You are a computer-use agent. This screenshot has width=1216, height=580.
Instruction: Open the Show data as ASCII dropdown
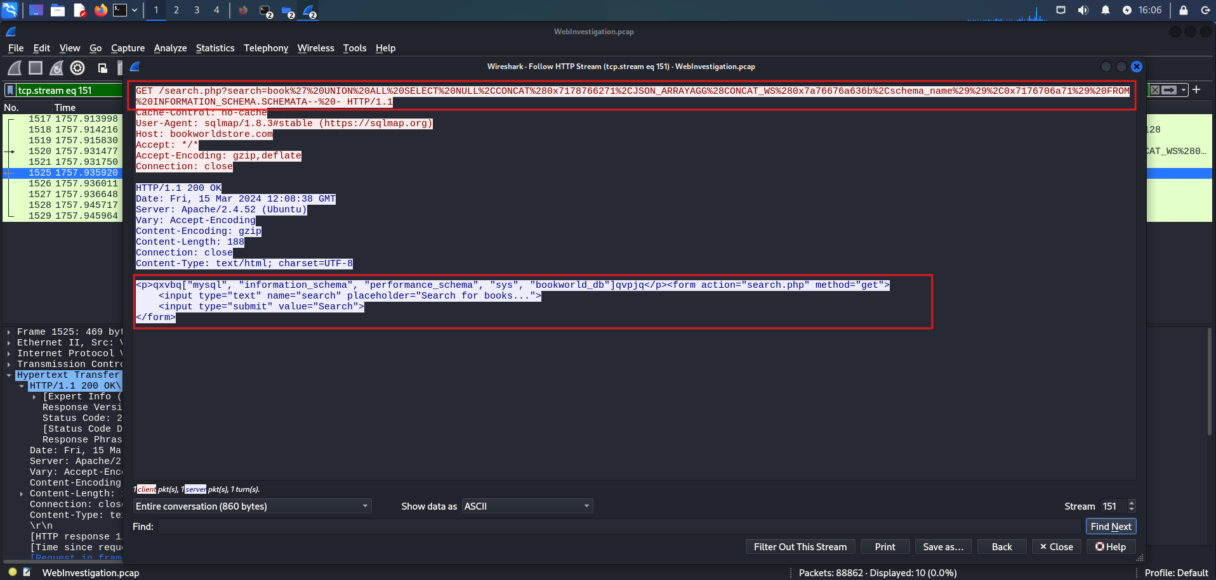(x=527, y=506)
